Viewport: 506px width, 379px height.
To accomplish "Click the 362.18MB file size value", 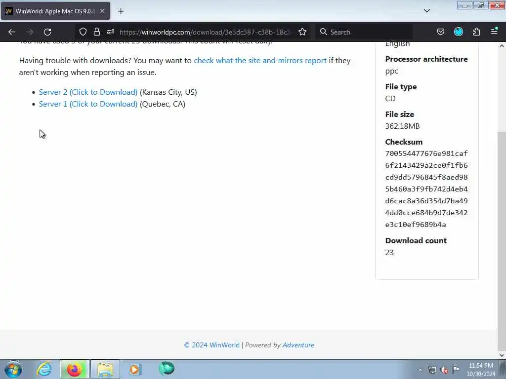I will pyautogui.click(x=402, y=126).
